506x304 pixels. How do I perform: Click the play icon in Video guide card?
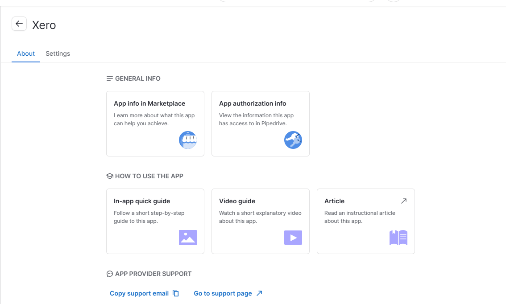pos(293,238)
